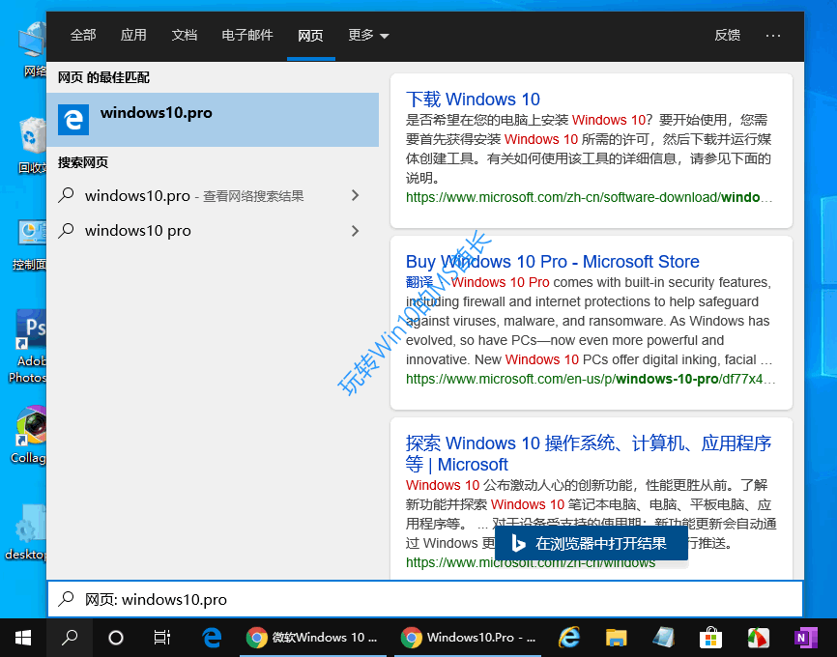Switch to the 应用 tab
This screenshot has width=837, height=657.
[133, 35]
